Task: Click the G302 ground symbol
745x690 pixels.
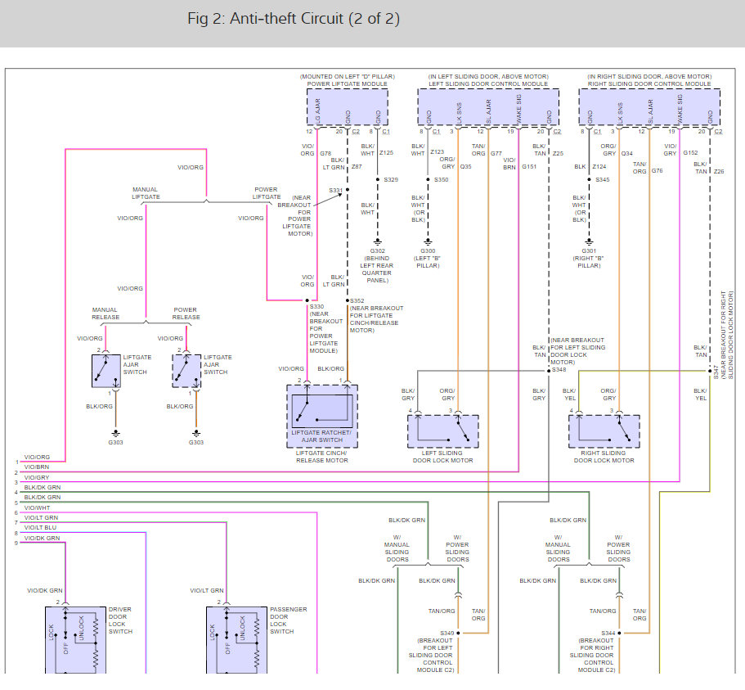Action: 378,242
